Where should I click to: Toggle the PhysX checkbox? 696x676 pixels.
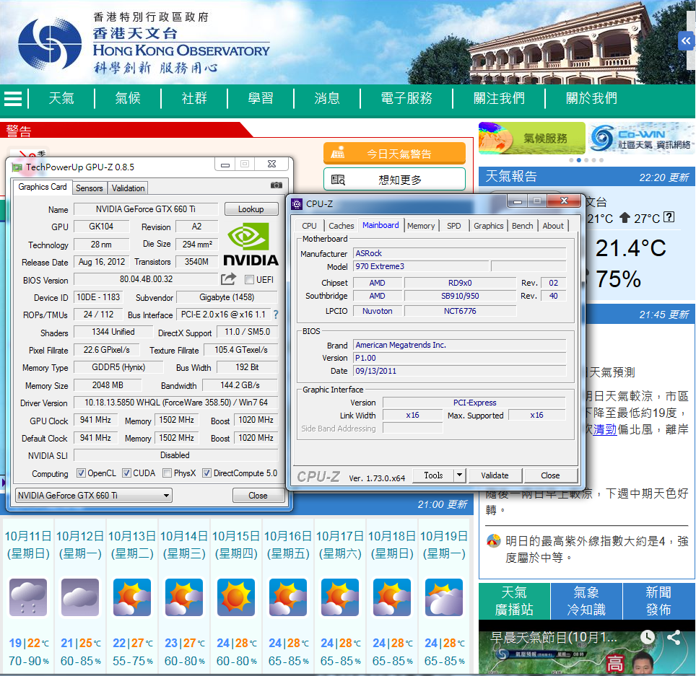[168, 473]
